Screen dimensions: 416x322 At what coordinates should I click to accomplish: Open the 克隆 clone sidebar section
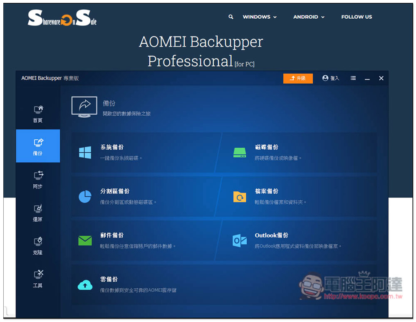point(38,245)
